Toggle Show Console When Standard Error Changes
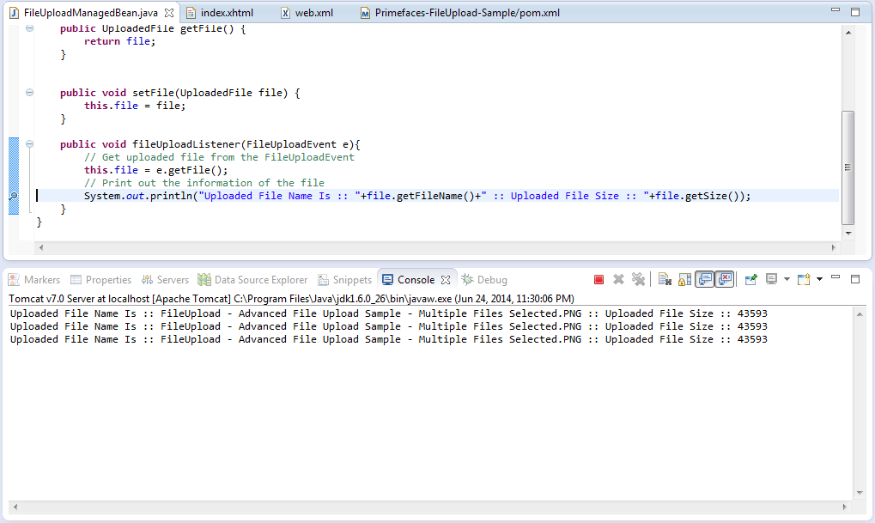Image resolution: width=875 pixels, height=523 pixels. [x=725, y=280]
